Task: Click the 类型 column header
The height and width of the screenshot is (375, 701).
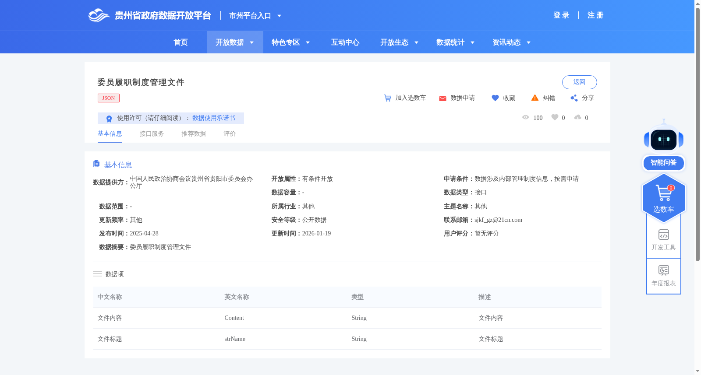Action: (x=358, y=297)
